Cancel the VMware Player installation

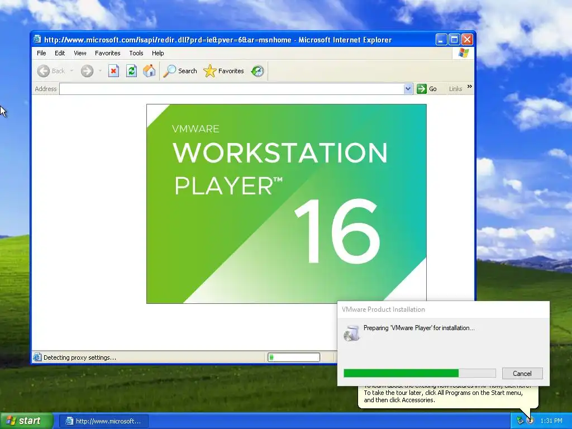click(x=522, y=374)
